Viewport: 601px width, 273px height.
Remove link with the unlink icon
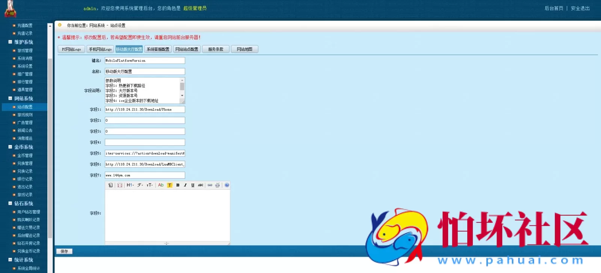pyautogui.click(x=217, y=185)
